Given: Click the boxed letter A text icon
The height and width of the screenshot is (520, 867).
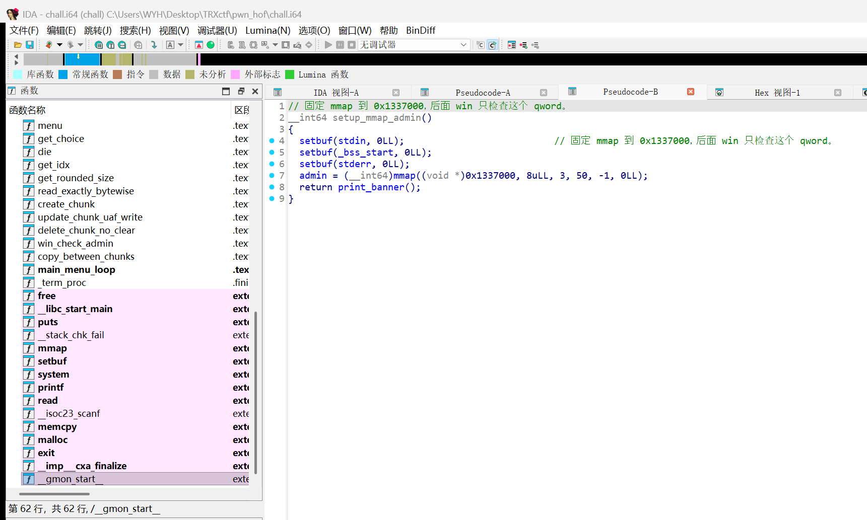Looking at the screenshot, I should tap(170, 45).
